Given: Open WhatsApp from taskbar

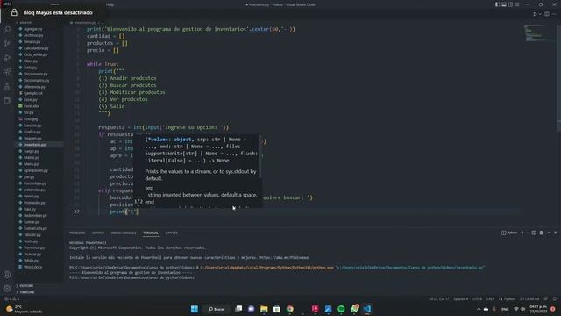Looking at the screenshot, I should point(354,309).
